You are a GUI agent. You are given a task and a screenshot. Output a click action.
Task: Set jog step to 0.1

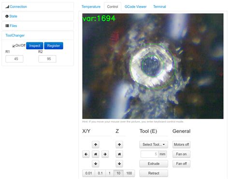click(x=100, y=173)
